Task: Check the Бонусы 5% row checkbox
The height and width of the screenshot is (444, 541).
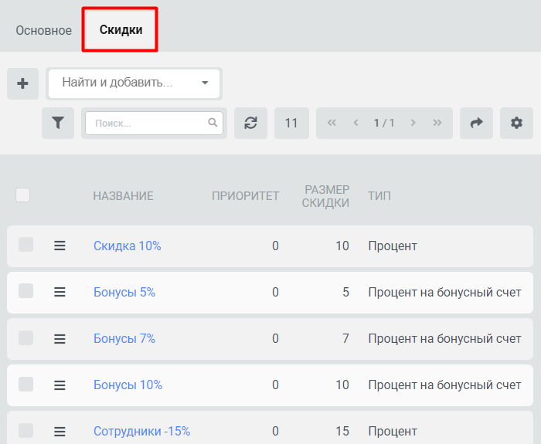Action: coord(26,291)
